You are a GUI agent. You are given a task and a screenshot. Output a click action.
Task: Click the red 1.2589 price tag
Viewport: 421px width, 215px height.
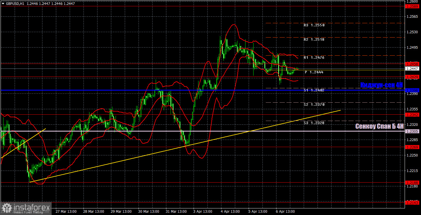coord(412,6)
